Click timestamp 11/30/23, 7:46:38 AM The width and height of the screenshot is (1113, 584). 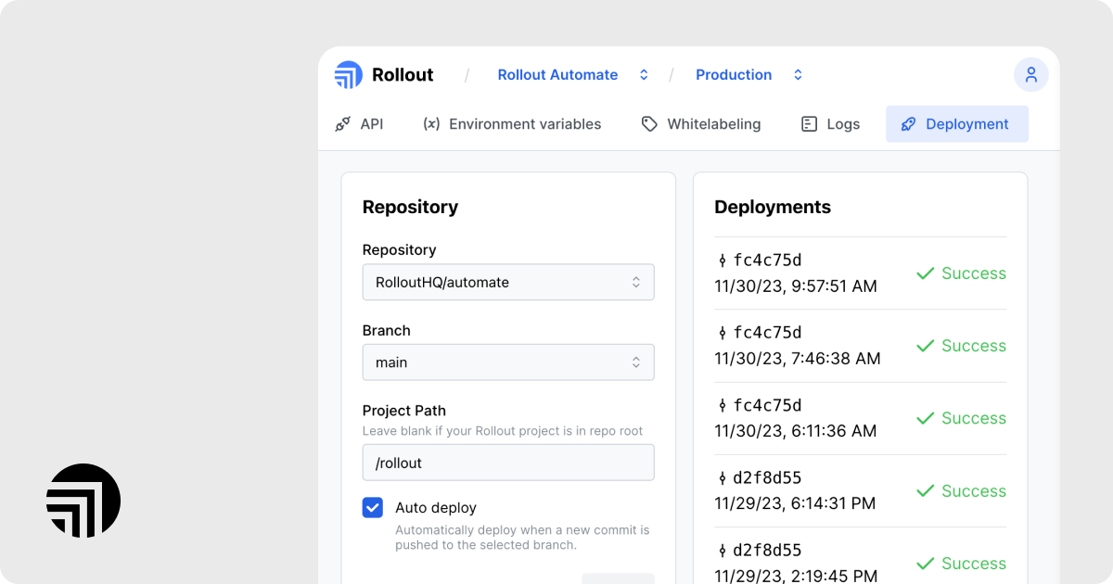[x=798, y=359]
